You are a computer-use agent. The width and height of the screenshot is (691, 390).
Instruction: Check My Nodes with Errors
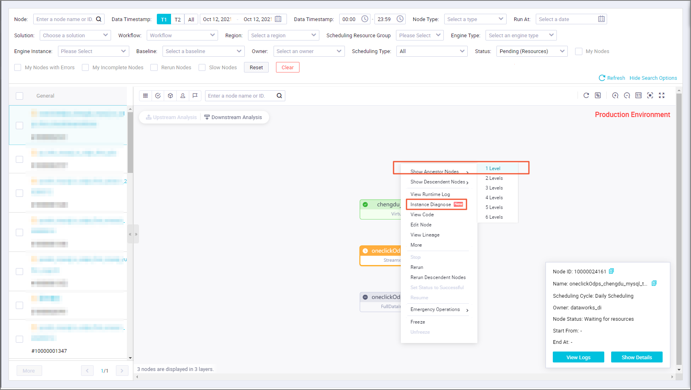click(x=18, y=68)
